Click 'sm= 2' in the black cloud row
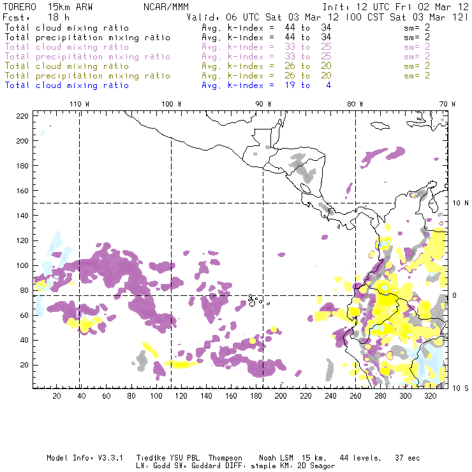 click(417, 27)
